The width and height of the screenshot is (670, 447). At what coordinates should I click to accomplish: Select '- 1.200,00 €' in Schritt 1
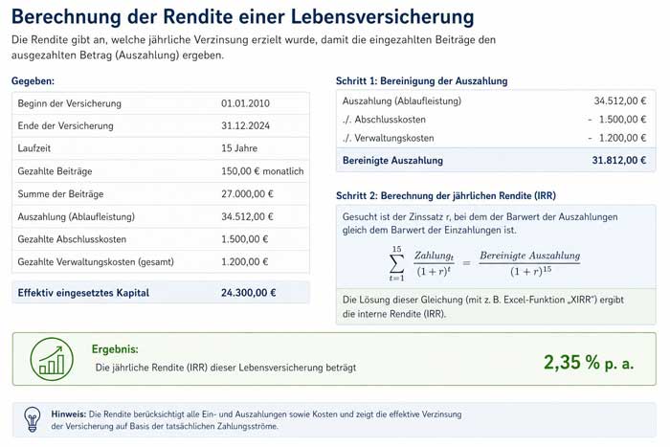click(617, 138)
